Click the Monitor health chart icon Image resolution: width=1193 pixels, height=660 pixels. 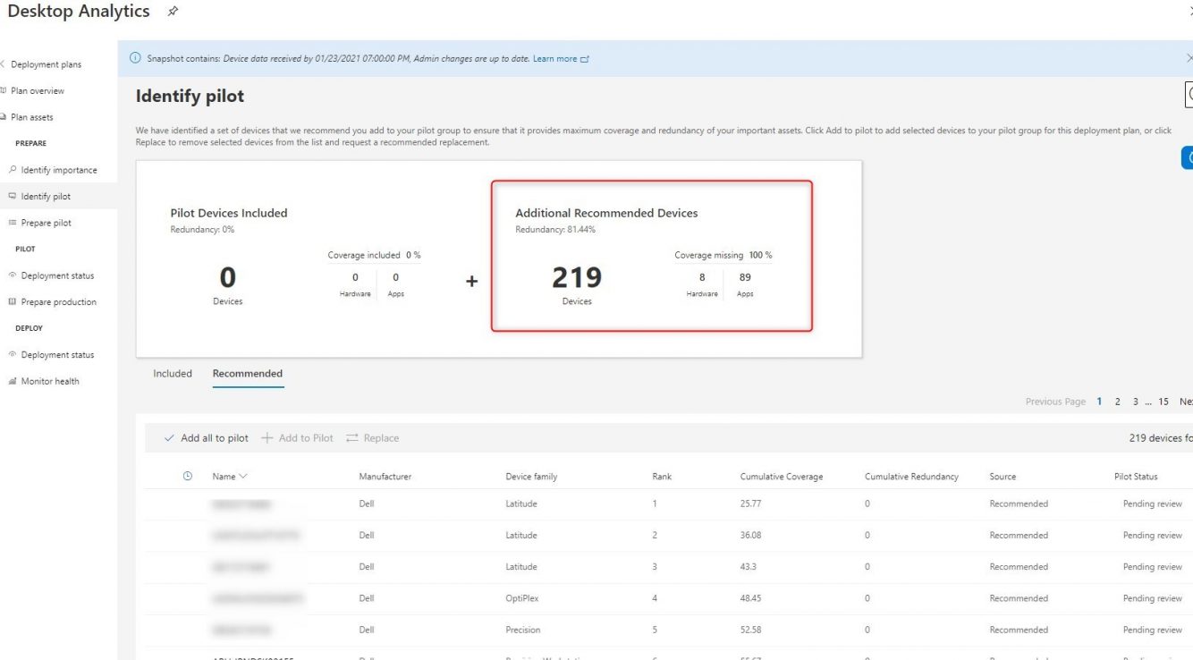point(12,381)
